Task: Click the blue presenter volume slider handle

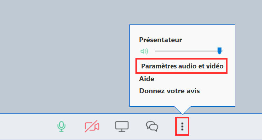Action: coord(220,51)
